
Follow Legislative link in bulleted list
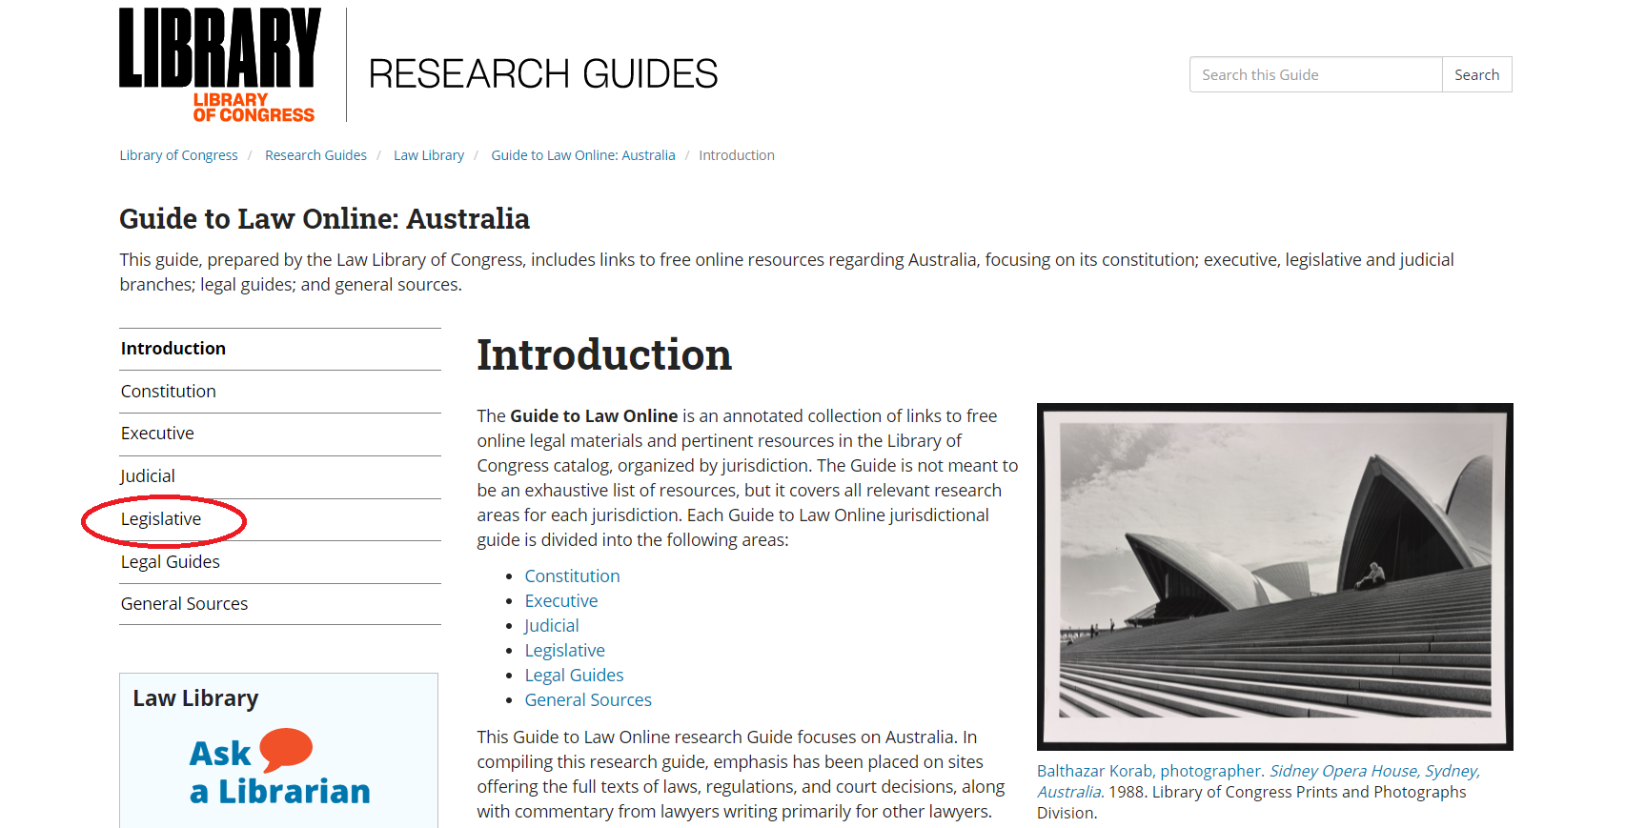coord(565,651)
